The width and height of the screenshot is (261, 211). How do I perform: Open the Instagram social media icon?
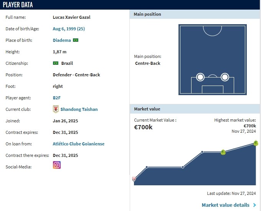pyautogui.click(x=56, y=165)
